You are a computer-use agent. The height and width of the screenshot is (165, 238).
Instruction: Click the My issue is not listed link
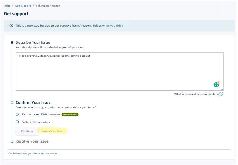tap(52, 131)
